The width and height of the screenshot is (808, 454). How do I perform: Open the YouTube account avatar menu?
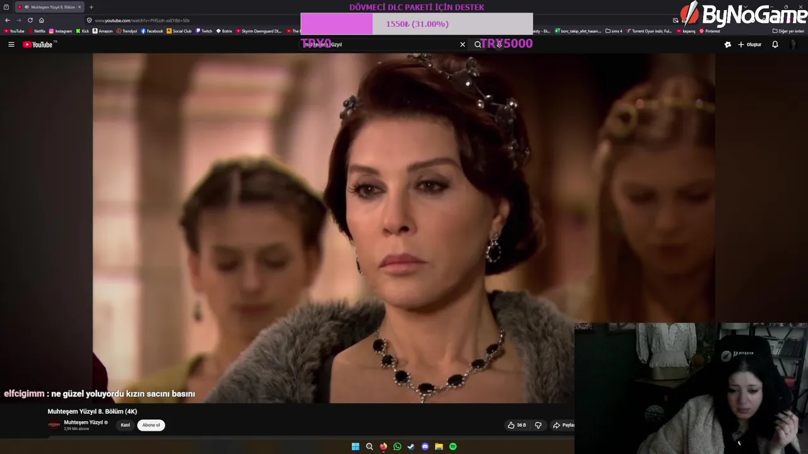[x=794, y=45]
